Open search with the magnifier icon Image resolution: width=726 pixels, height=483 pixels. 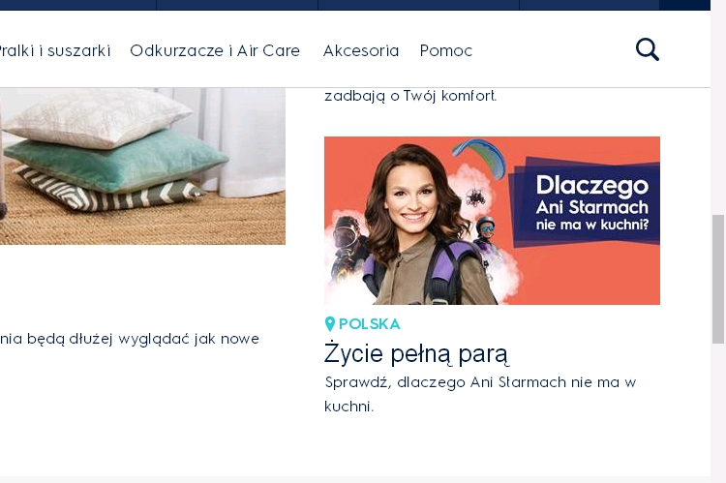[647, 49]
